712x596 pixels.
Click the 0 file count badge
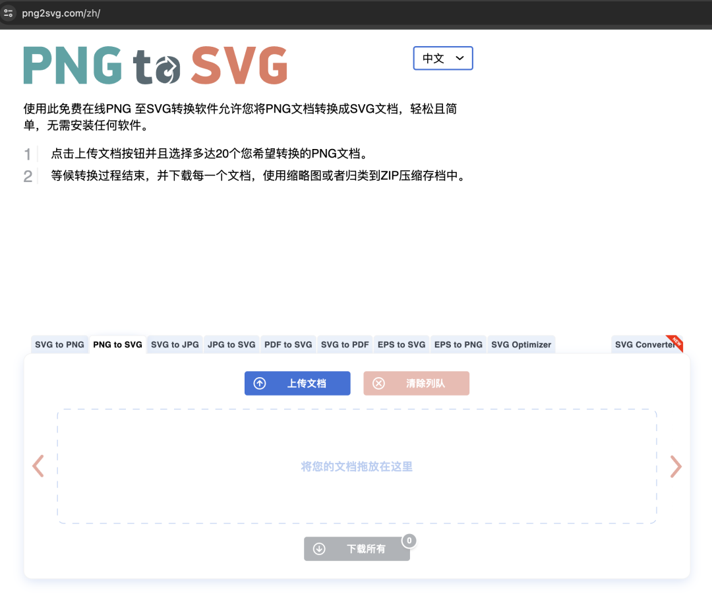pyautogui.click(x=409, y=541)
